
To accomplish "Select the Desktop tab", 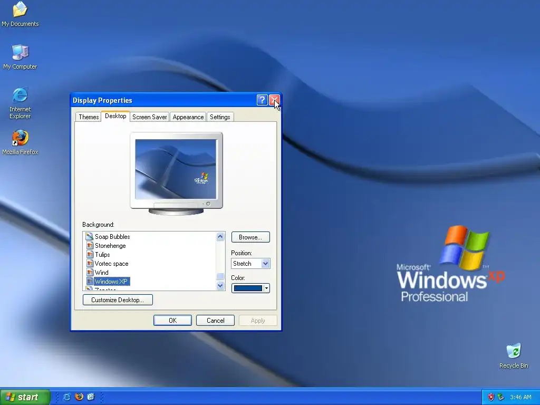I will [115, 116].
